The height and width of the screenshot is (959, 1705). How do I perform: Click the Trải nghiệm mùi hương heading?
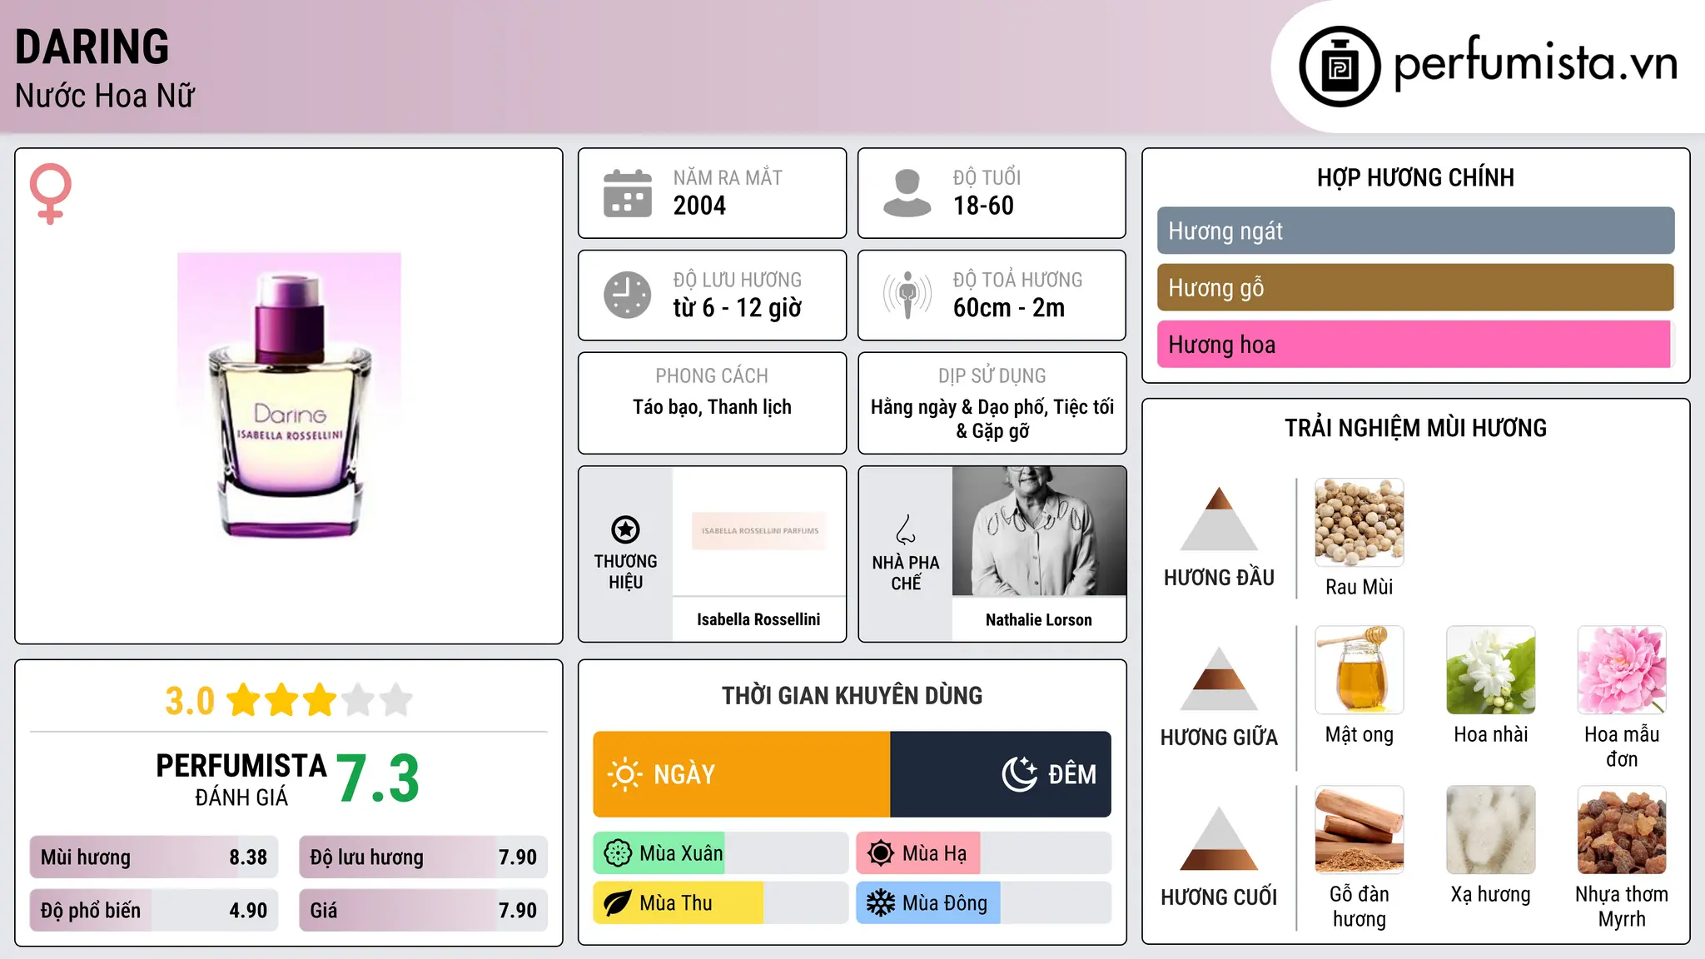pos(1415,428)
